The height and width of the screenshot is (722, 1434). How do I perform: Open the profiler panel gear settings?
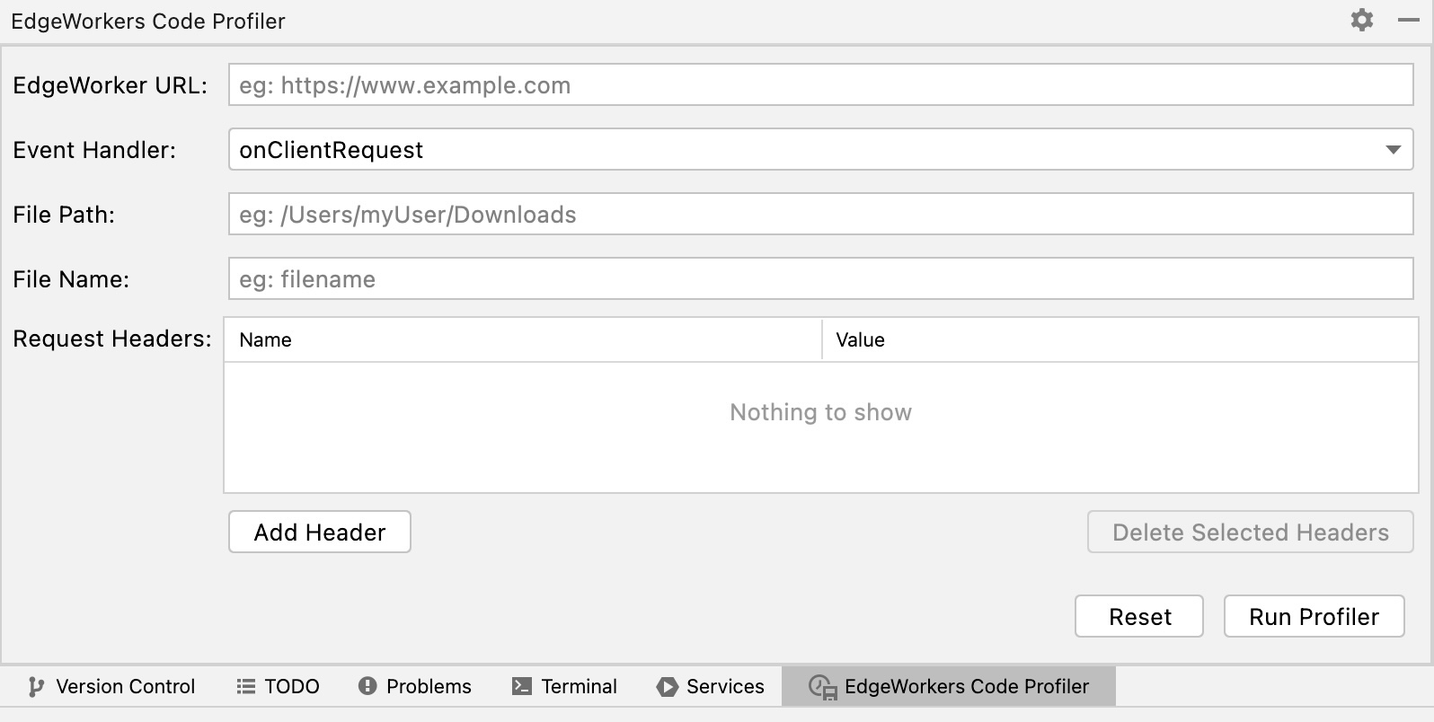click(1361, 21)
